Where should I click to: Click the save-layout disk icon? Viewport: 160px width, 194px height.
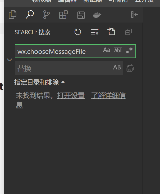click(x=81, y=15)
